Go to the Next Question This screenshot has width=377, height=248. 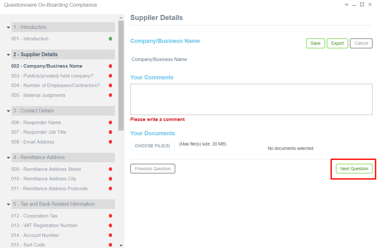pyautogui.click(x=354, y=169)
